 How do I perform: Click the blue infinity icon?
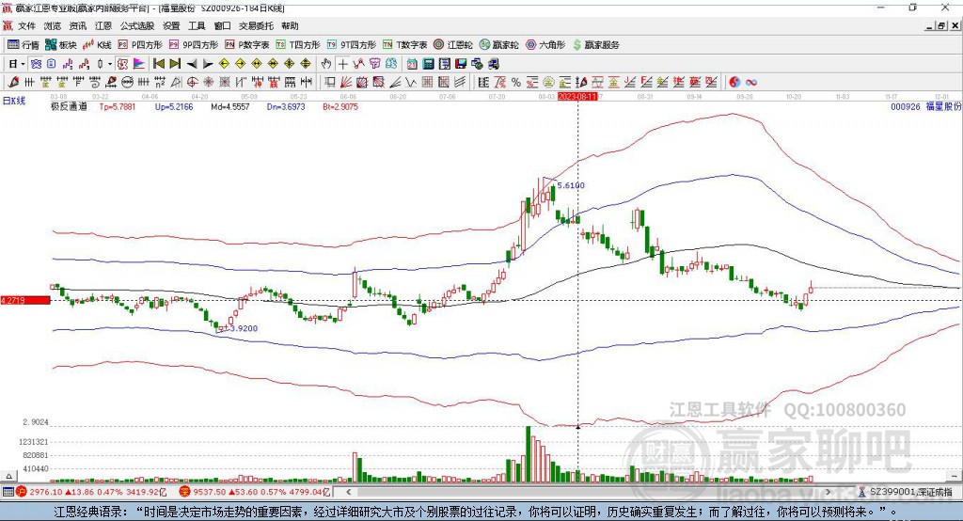coord(750,82)
